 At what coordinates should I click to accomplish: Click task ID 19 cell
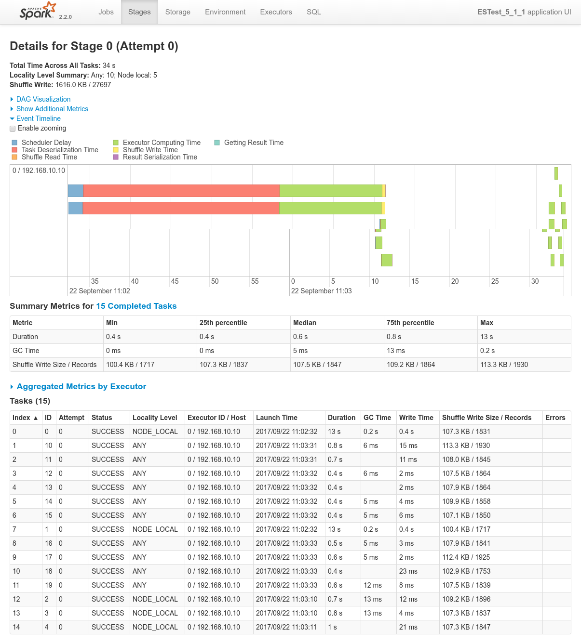[x=49, y=585]
